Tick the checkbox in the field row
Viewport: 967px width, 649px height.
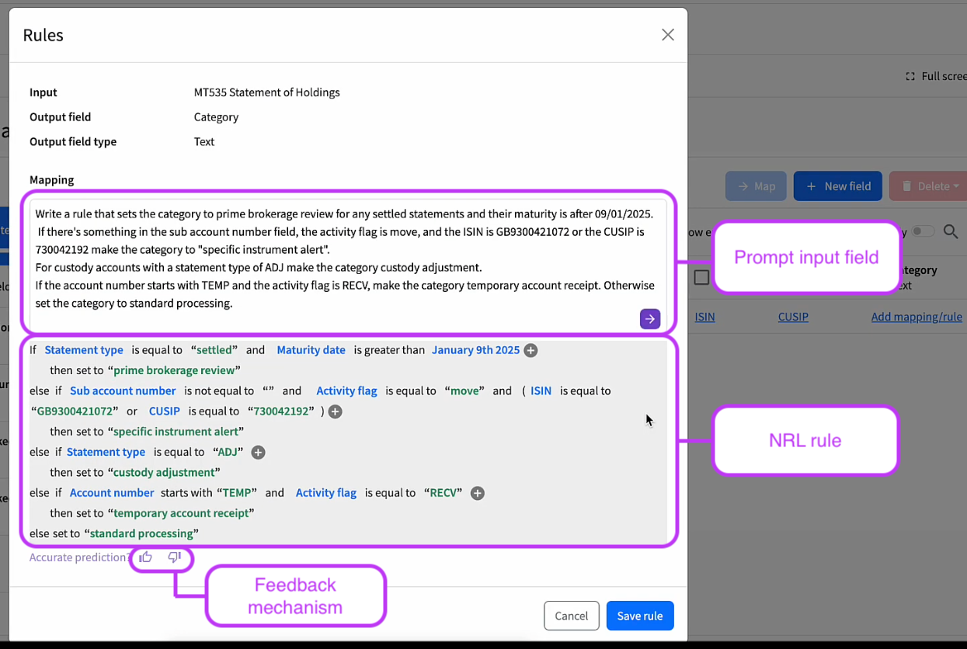point(701,276)
